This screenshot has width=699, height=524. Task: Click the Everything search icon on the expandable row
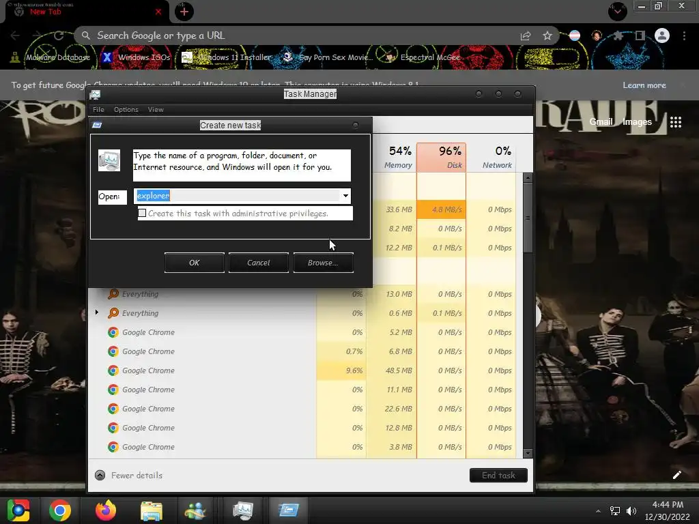[113, 313]
